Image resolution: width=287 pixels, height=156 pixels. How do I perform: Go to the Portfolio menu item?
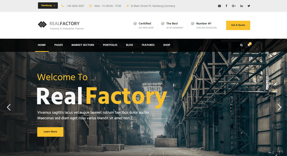110,45
